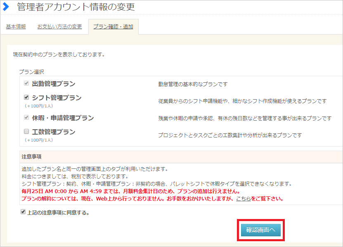Switch to お支払い方法の変更 tab

59,27
